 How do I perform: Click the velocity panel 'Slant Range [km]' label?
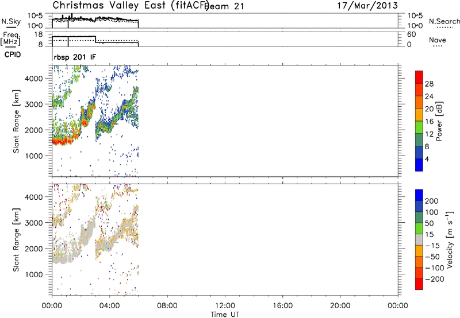coord(16,240)
